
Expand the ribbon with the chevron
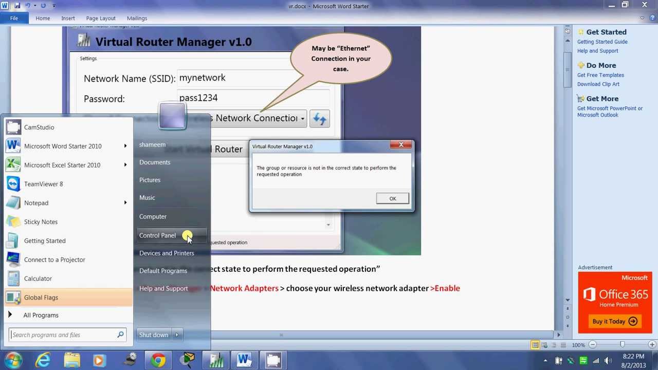coord(643,18)
